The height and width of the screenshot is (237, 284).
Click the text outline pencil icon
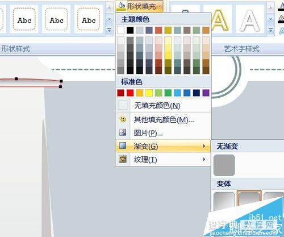click(x=281, y=19)
